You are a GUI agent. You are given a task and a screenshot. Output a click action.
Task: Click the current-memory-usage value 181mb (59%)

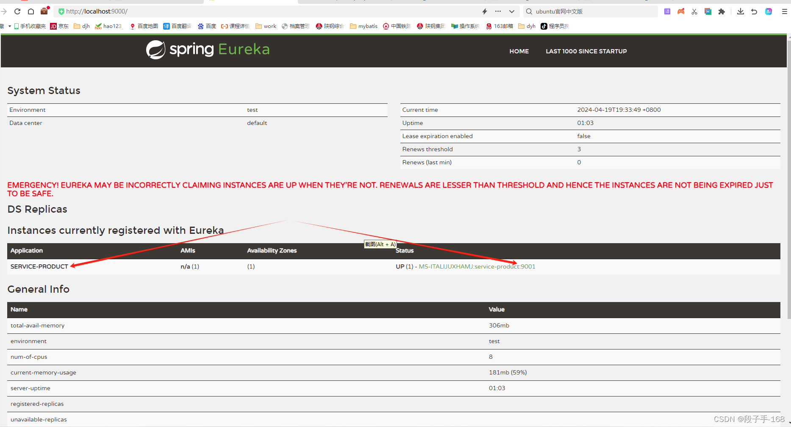coord(508,372)
